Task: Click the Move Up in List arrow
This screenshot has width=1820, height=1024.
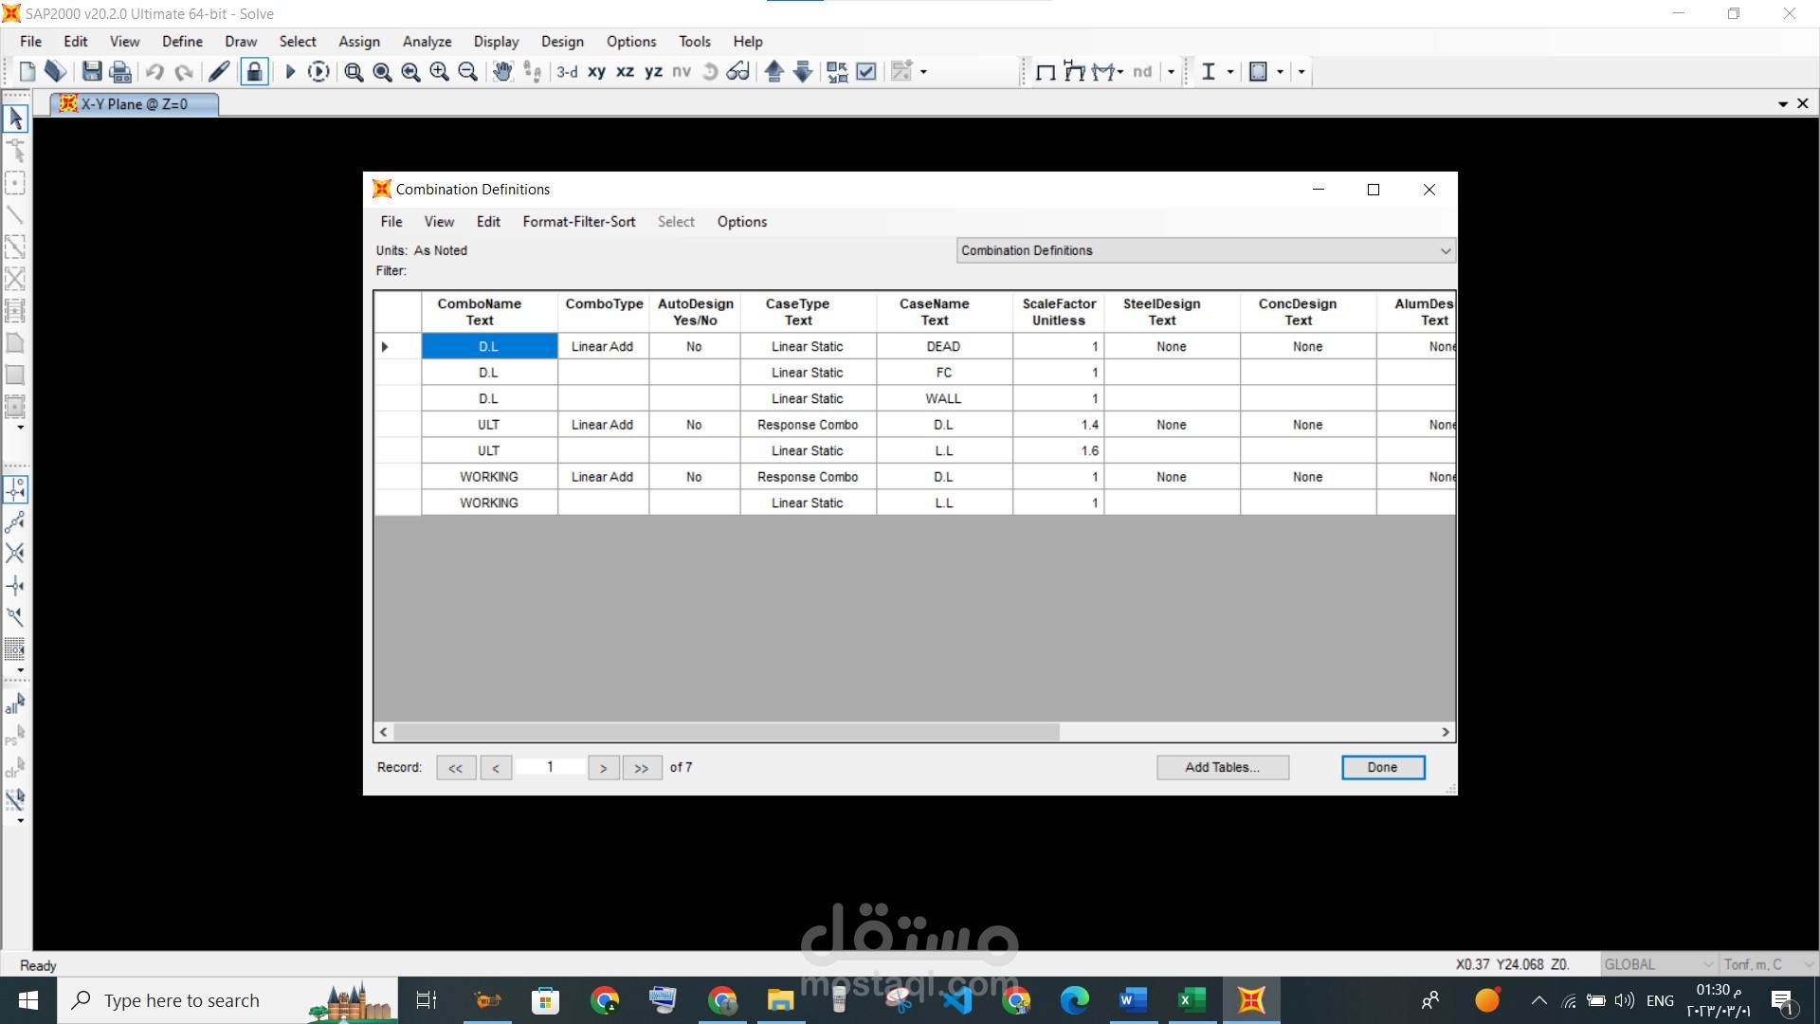Action: (773, 71)
